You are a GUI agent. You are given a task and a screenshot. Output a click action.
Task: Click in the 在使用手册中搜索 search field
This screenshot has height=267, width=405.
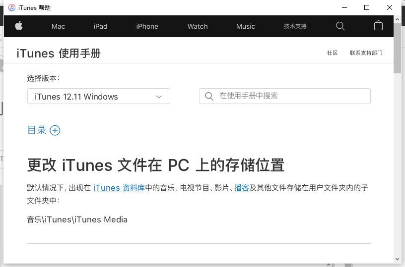(x=284, y=96)
